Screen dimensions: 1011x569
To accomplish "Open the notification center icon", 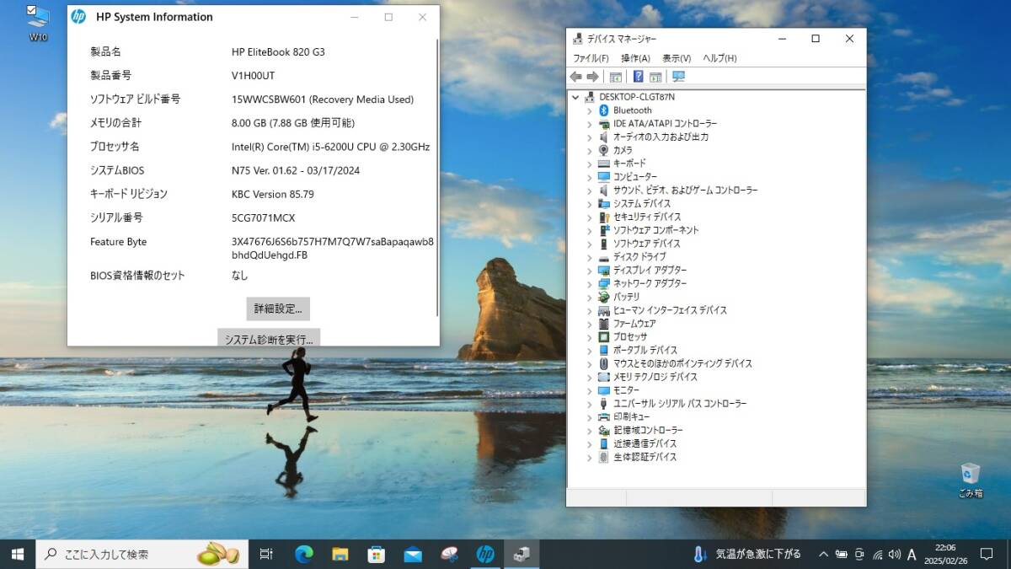I will (987, 554).
